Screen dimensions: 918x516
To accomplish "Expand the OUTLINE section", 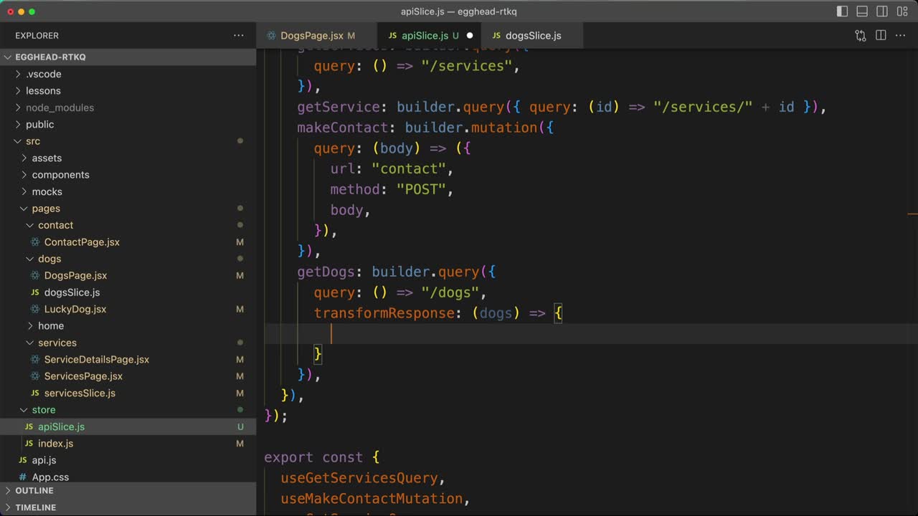I will 34,490.
